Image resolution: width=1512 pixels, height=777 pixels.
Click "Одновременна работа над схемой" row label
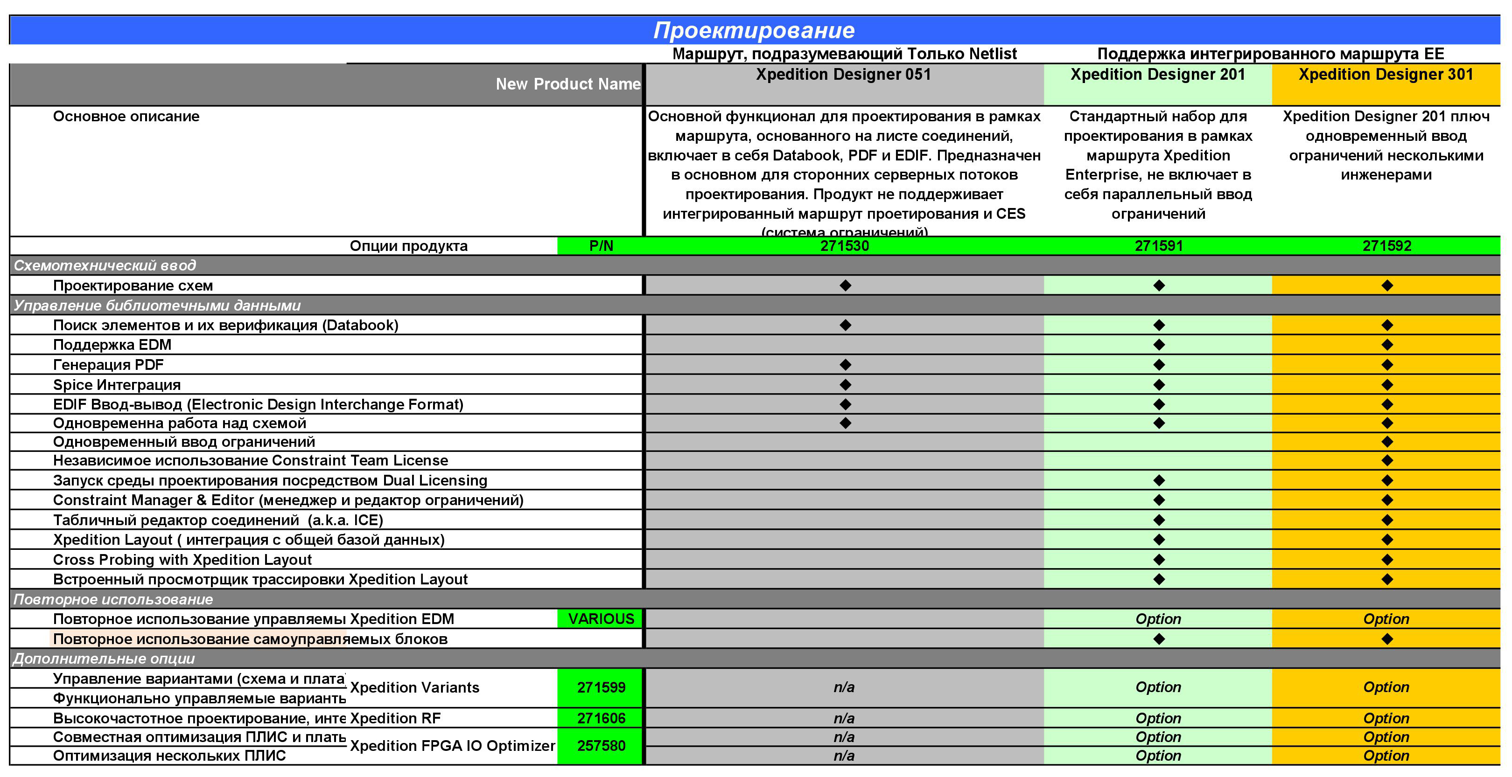180,423
